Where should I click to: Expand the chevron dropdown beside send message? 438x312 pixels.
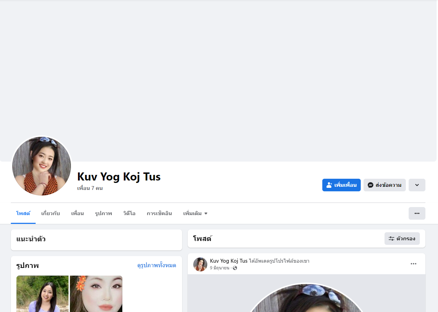417,185
